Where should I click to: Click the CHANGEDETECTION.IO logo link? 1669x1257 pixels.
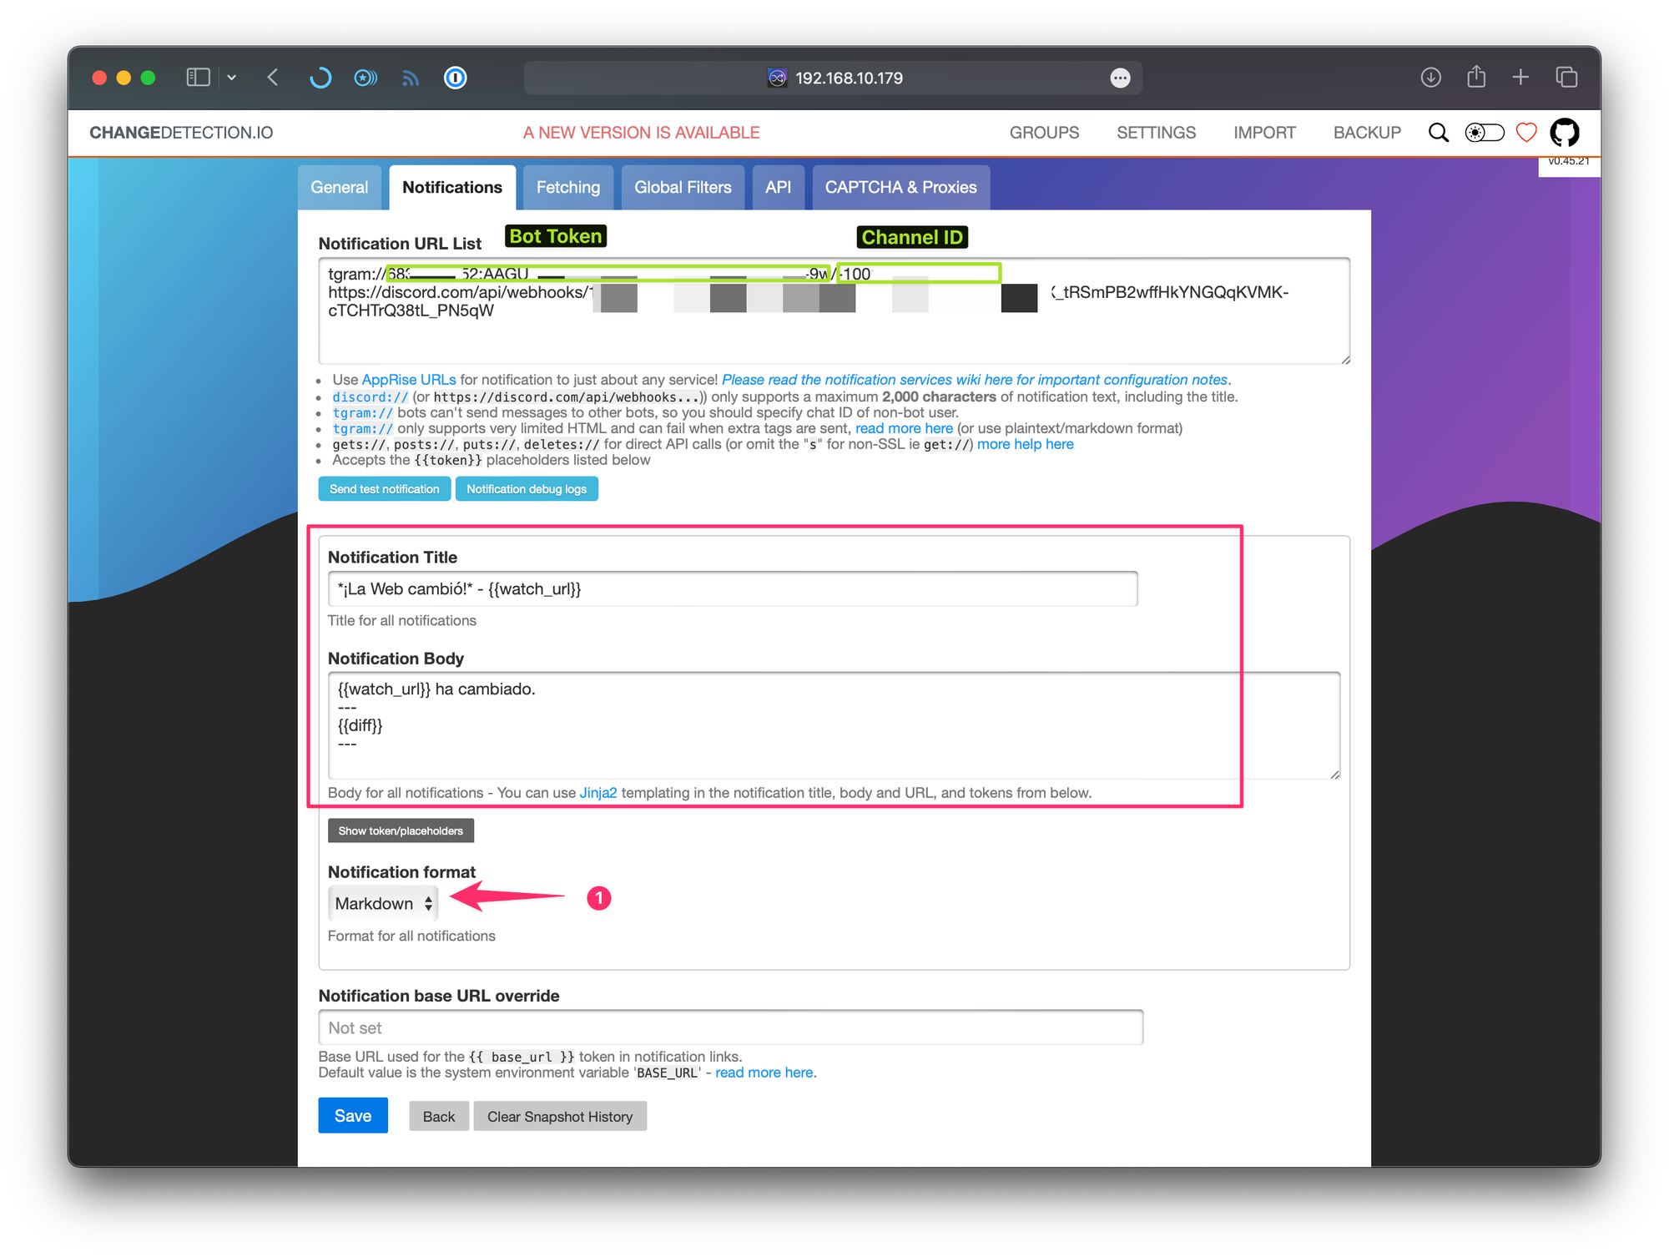pyautogui.click(x=181, y=133)
